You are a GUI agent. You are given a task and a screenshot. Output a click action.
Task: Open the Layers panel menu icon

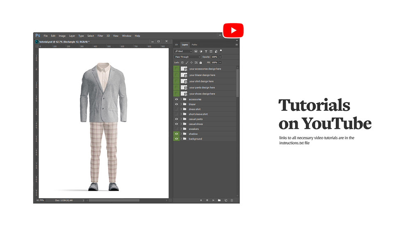(237, 45)
